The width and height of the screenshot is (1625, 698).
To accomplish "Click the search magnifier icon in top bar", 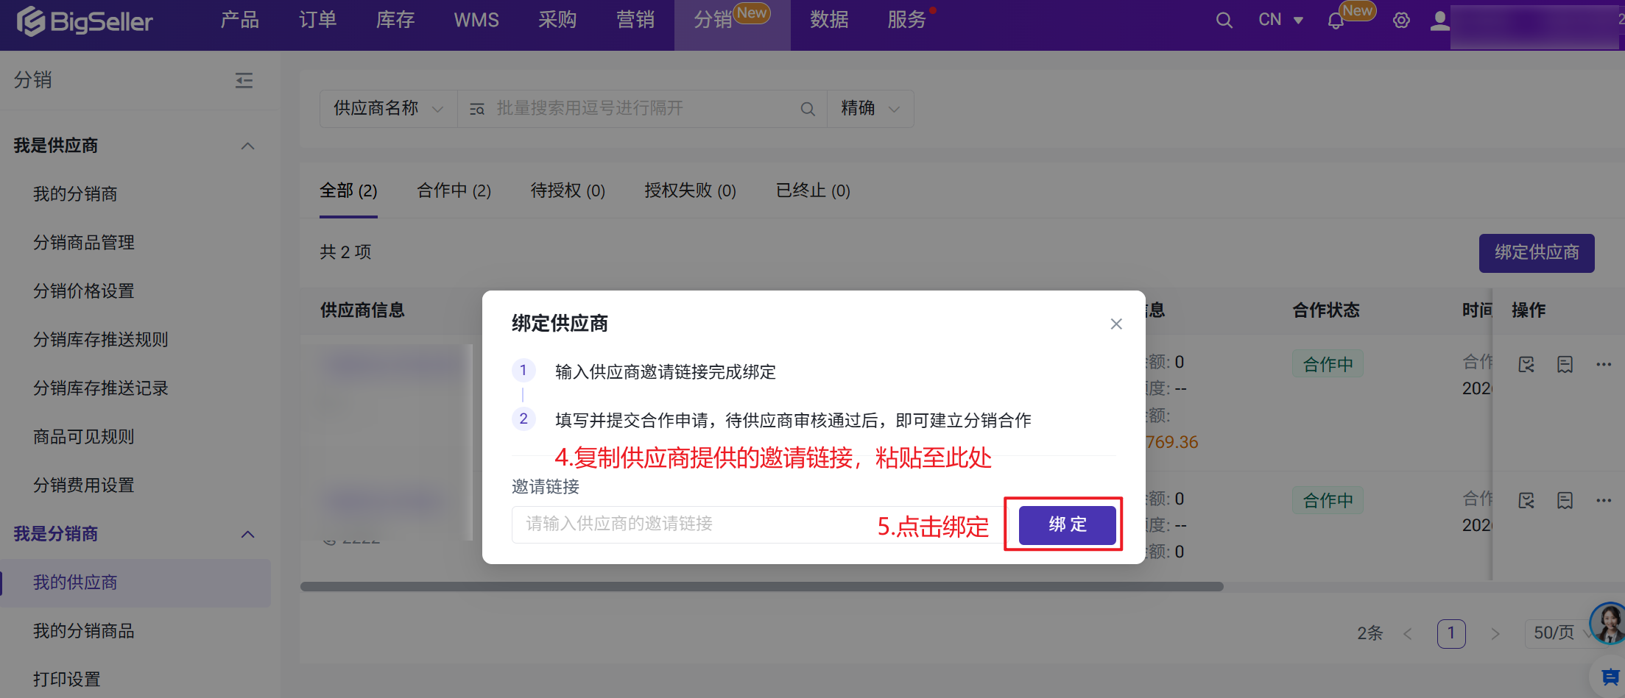I will pyautogui.click(x=1224, y=21).
